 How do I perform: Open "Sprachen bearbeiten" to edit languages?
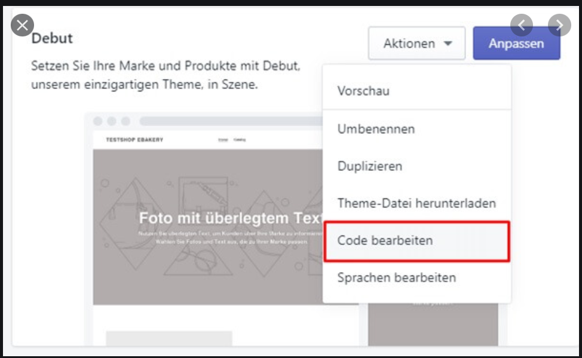tap(397, 278)
